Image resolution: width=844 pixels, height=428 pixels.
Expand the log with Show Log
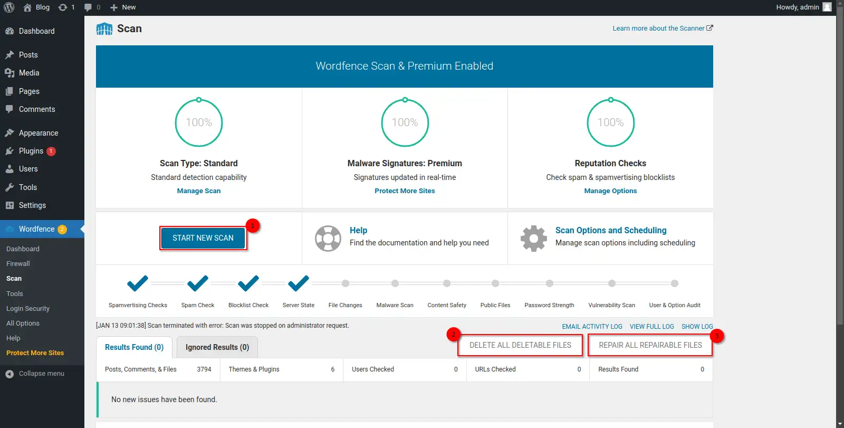[x=697, y=327]
